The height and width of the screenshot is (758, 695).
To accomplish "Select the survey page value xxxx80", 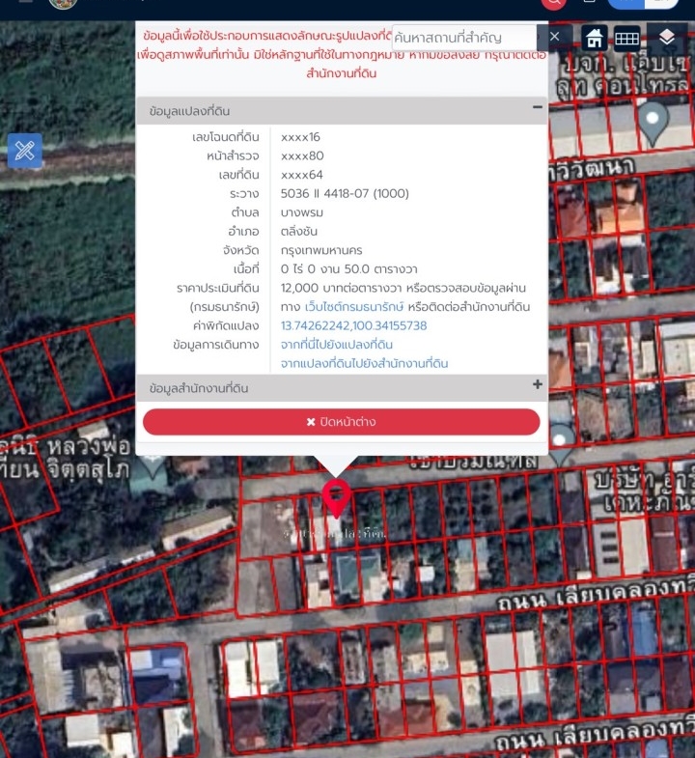I will 302,155.
